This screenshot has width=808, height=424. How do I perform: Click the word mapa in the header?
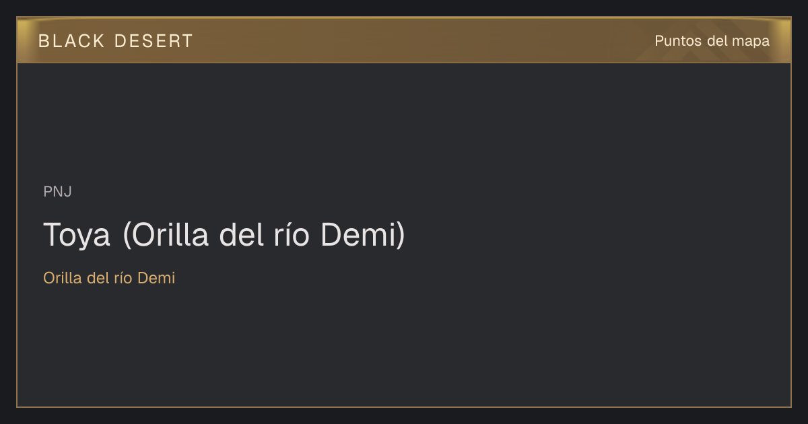pyautogui.click(x=751, y=42)
